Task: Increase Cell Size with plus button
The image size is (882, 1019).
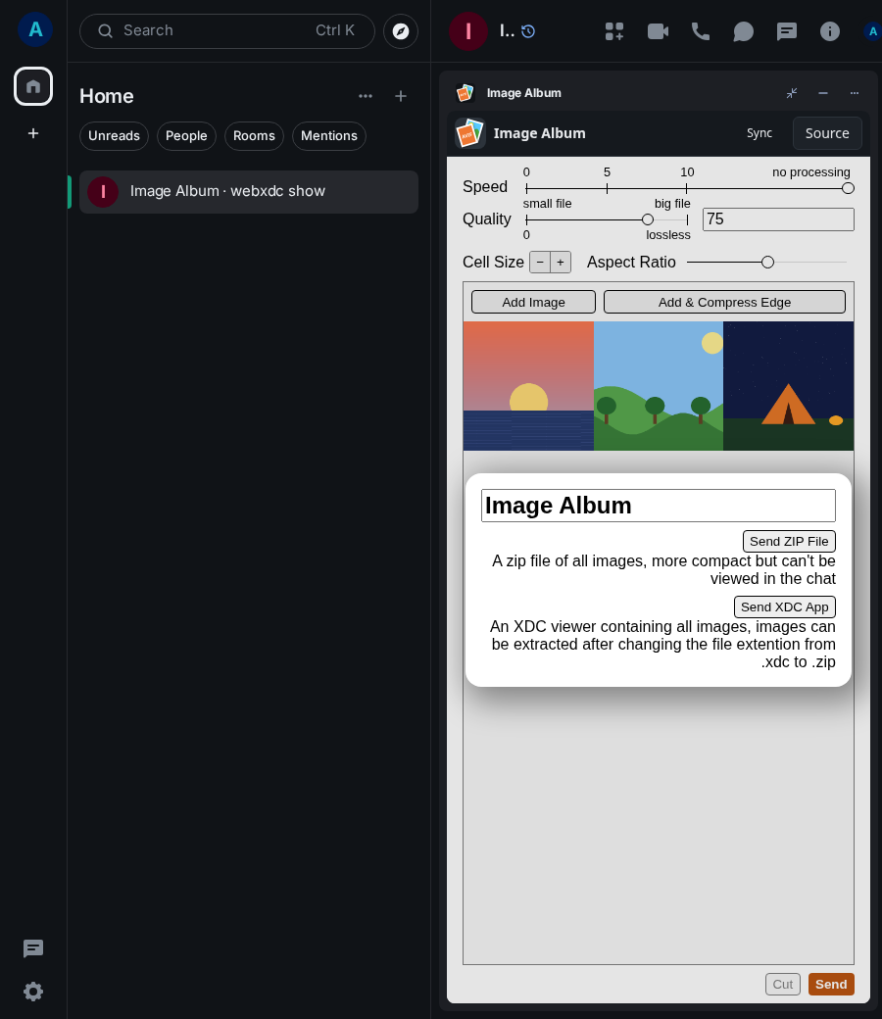Action: [x=561, y=263]
